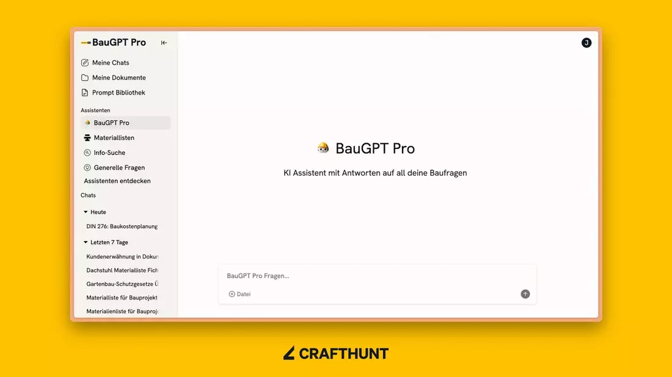
Task: Click the BauGPT Pro helmet icon in sidebar
Action: click(x=87, y=123)
